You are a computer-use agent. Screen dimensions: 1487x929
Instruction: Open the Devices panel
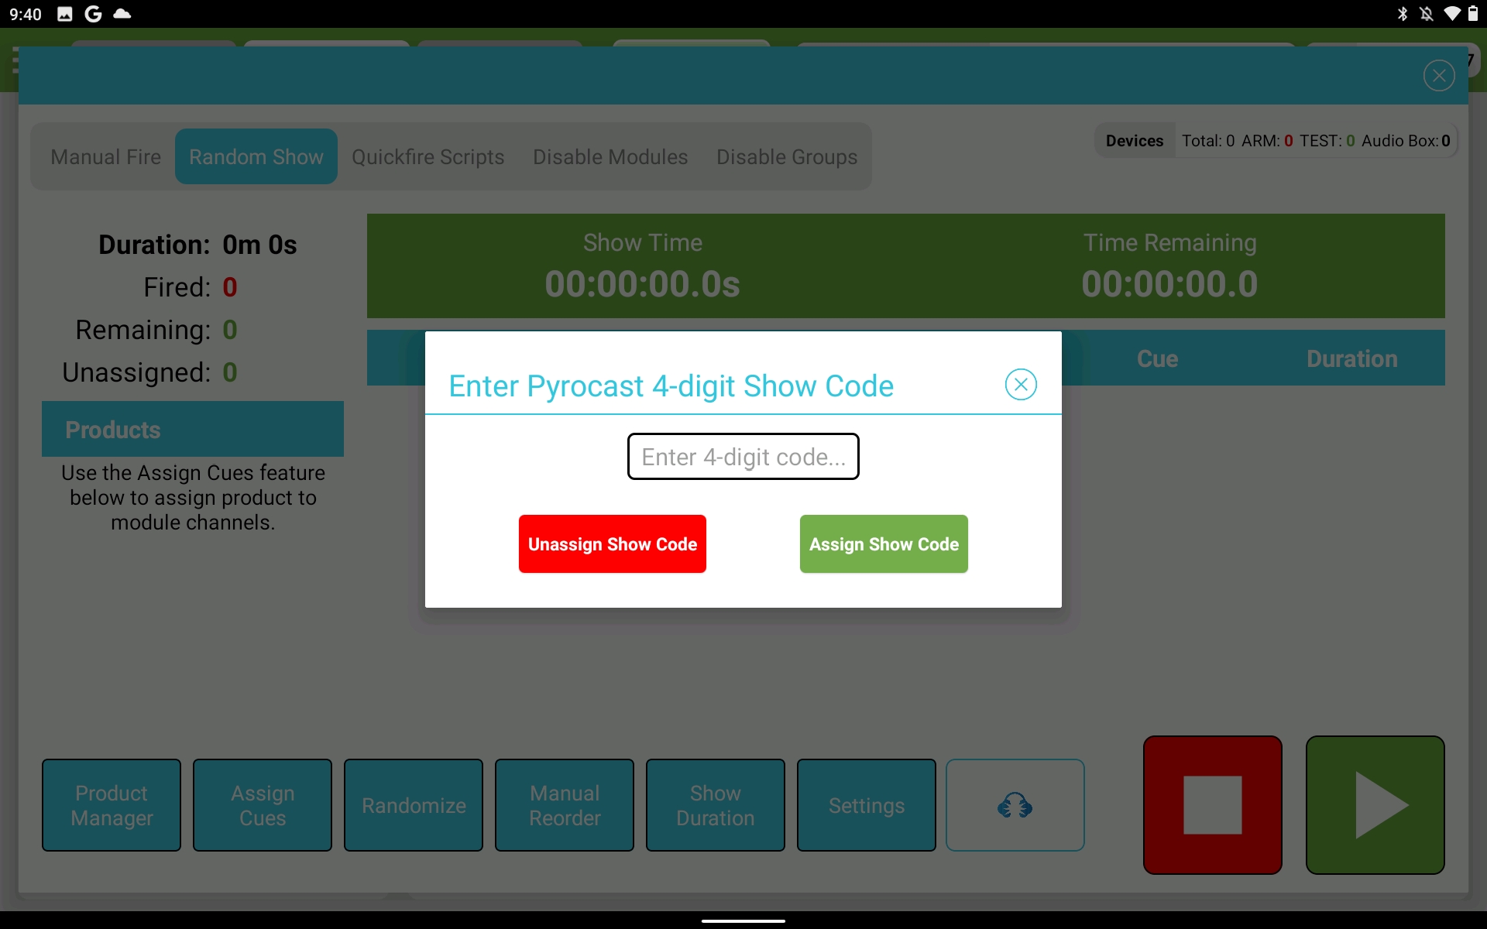(x=1134, y=140)
